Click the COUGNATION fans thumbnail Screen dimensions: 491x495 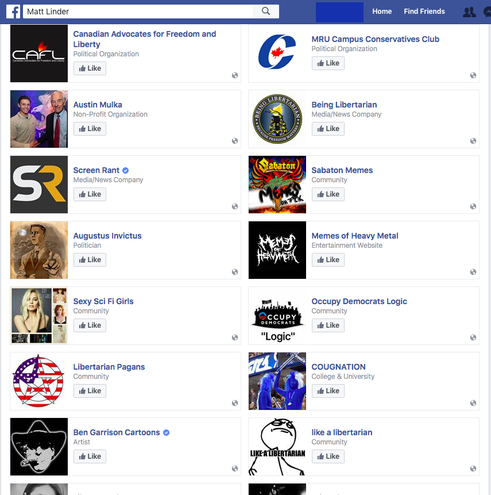[x=277, y=381]
